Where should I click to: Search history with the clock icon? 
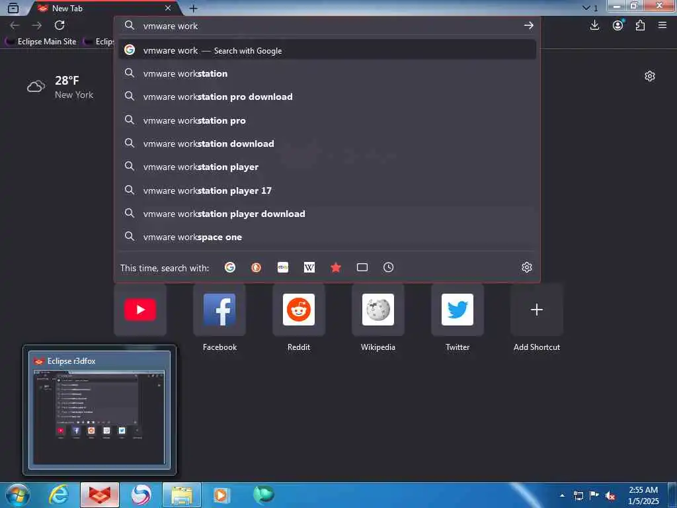(388, 267)
